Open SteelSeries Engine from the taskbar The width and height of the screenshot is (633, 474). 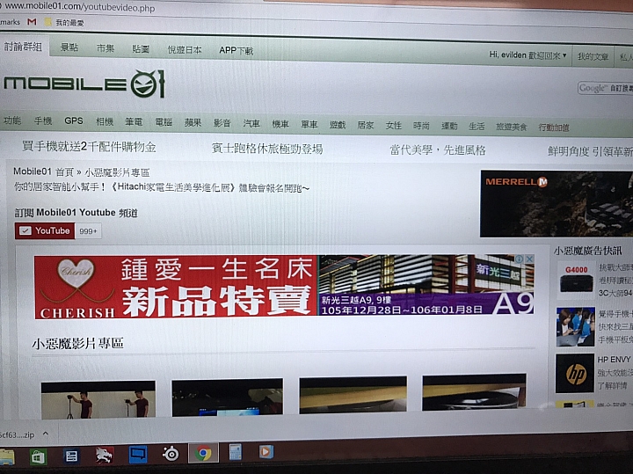(171, 454)
